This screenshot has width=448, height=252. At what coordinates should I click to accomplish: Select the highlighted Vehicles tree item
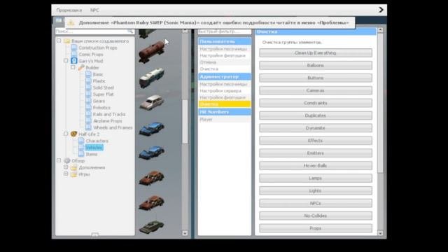pos(94,148)
